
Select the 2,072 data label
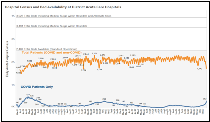(x=142, y=65)
